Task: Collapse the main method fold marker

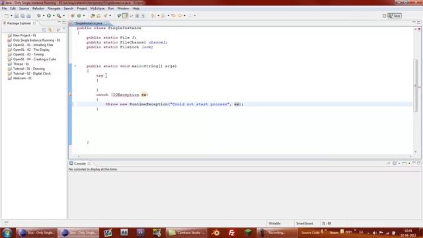Action: coord(75,66)
